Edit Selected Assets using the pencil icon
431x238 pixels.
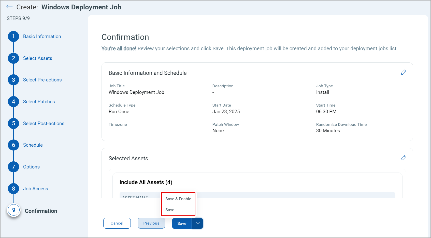pos(404,158)
